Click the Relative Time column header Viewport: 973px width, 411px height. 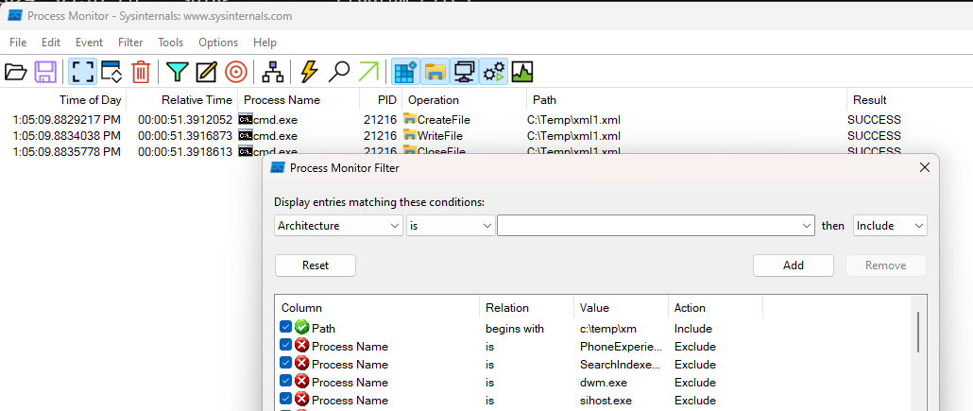click(182, 100)
